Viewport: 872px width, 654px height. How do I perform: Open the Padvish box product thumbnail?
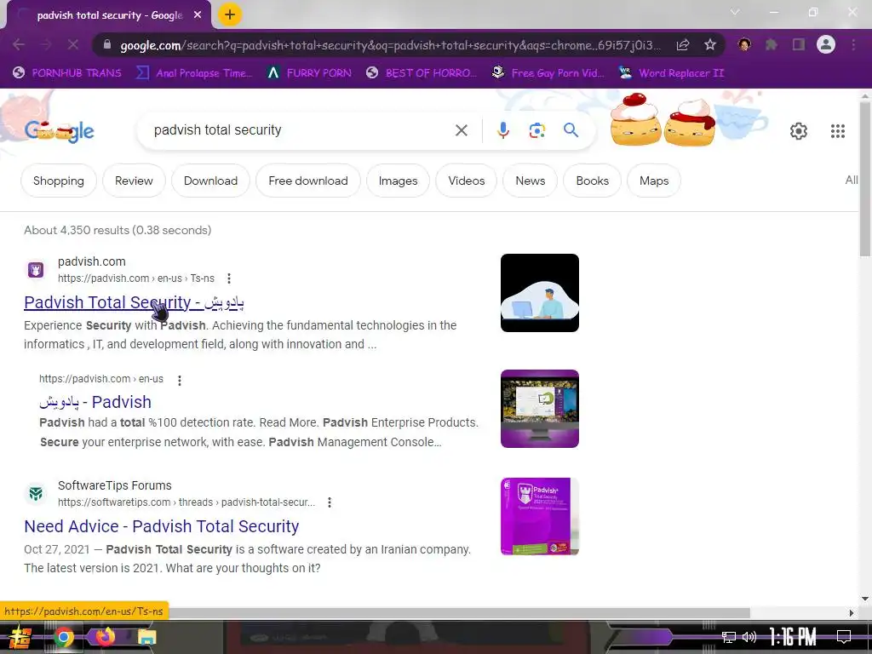click(539, 517)
